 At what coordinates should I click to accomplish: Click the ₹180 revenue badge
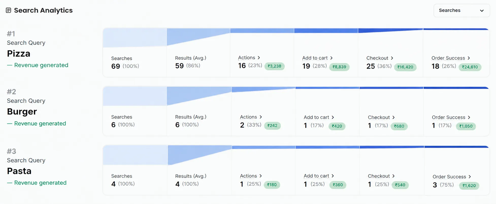pos(272,185)
